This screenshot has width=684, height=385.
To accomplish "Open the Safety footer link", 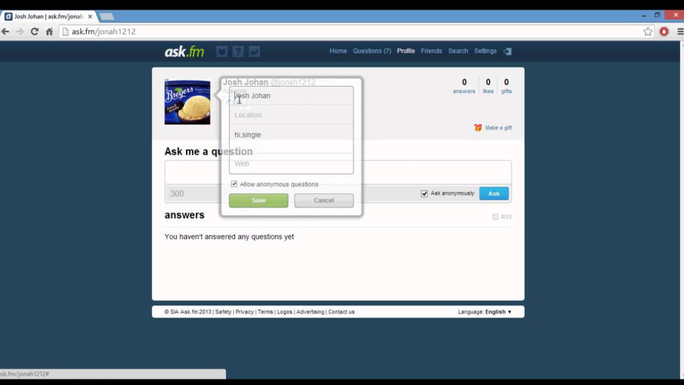I will (223, 312).
